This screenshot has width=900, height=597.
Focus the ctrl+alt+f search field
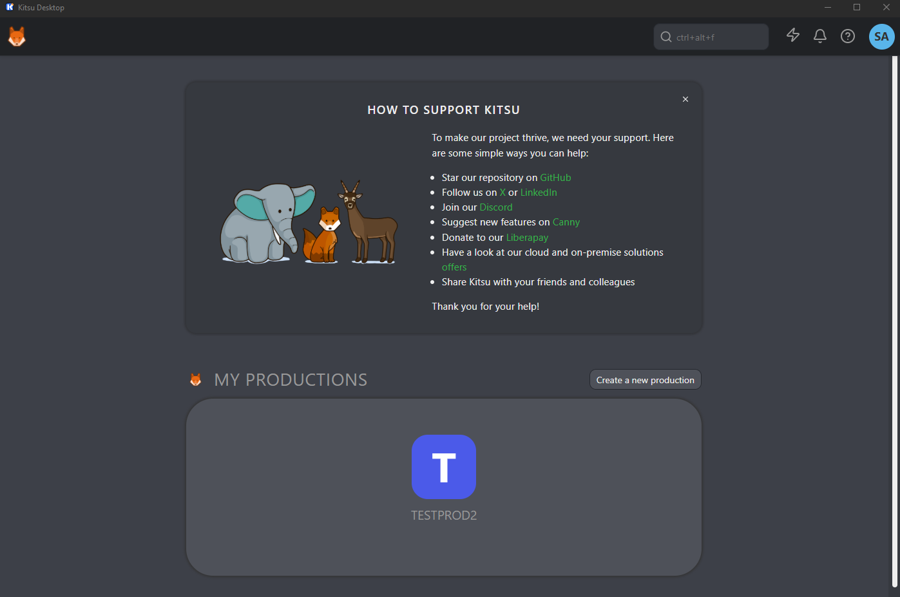[x=711, y=37]
